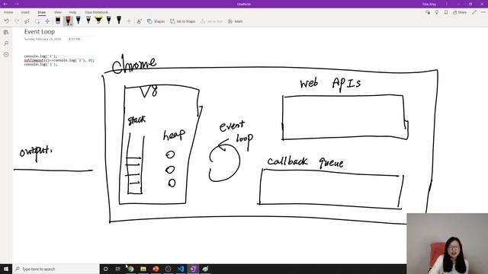Click the Event Loop page title
The width and height of the screenshot is (488, 274).
coord(40,32)
